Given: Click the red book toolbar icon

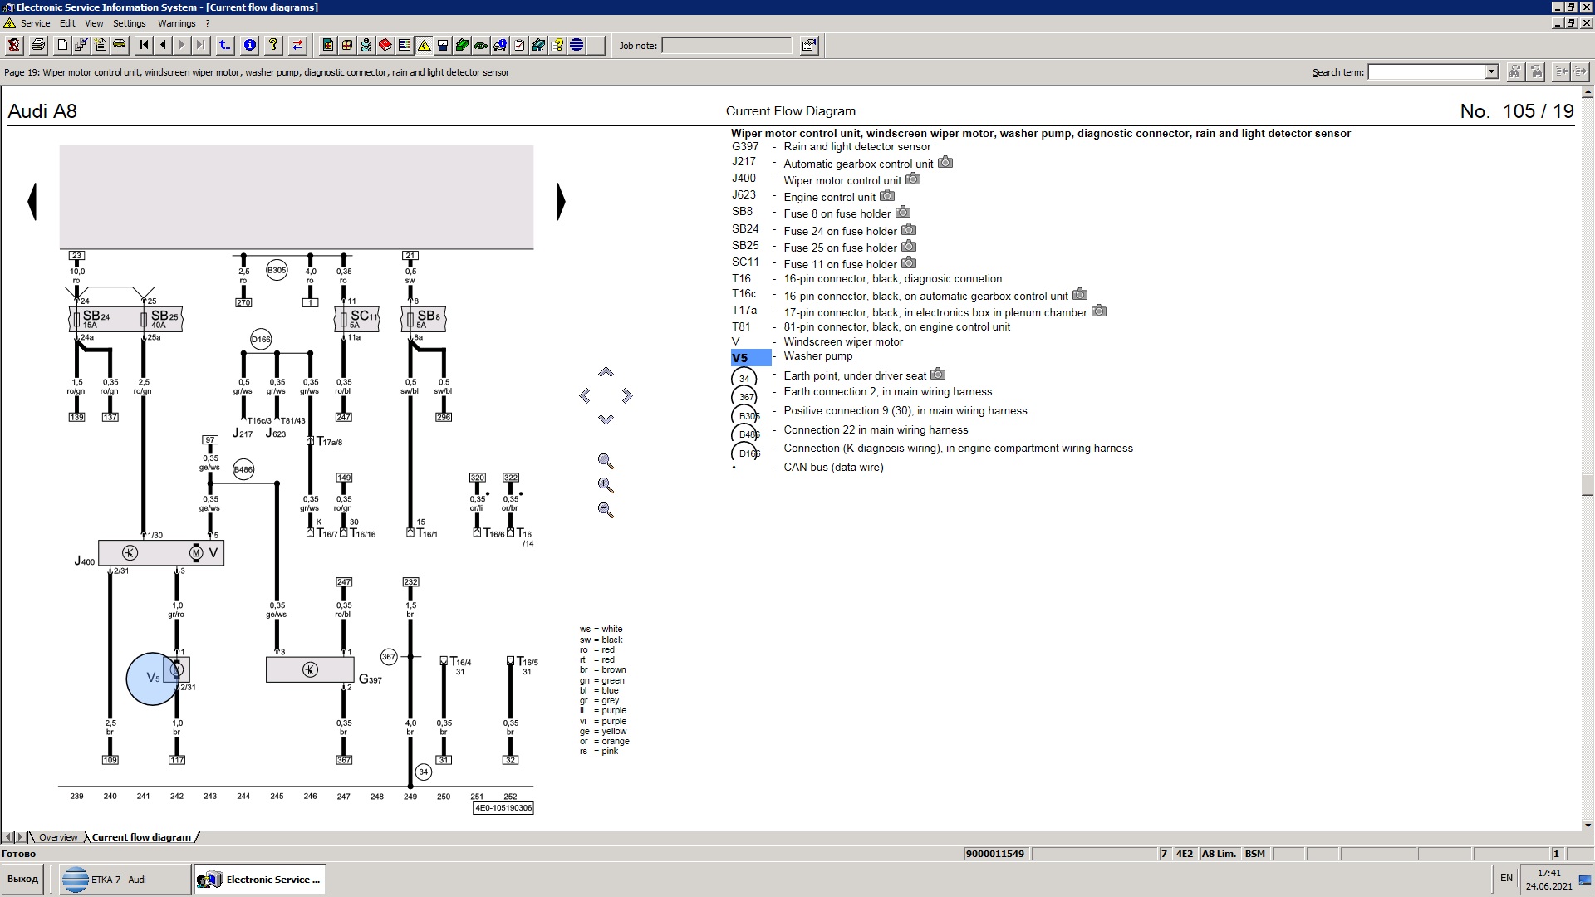Looking at the screenshot, I should pos(385,45).
